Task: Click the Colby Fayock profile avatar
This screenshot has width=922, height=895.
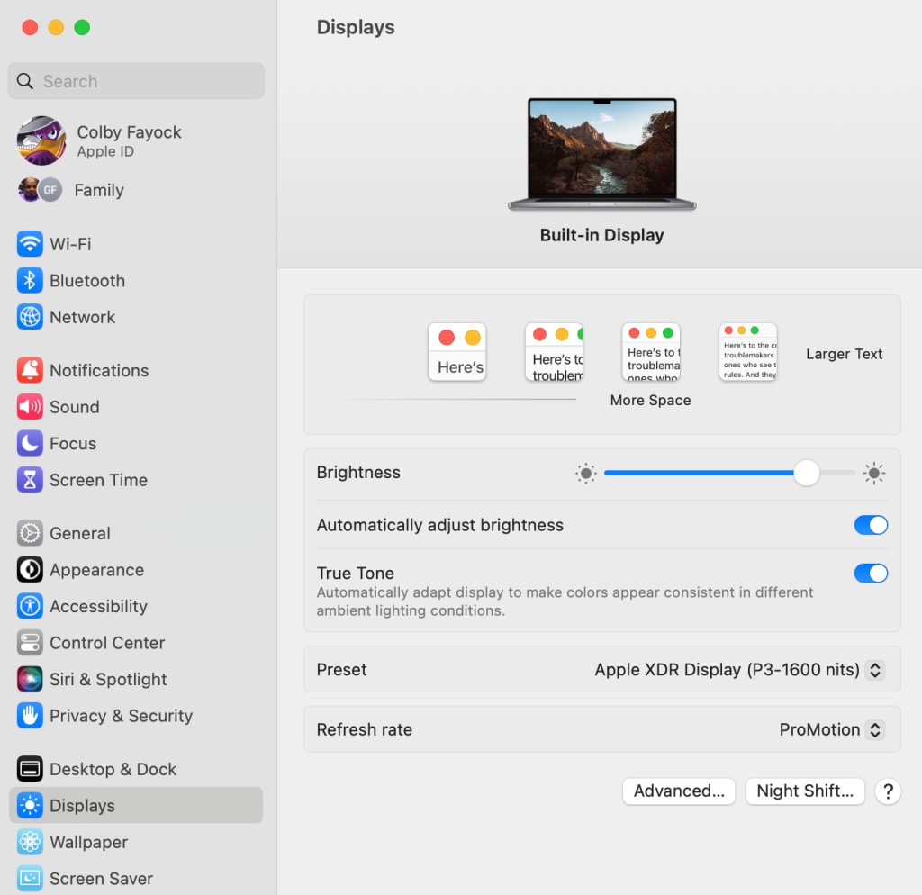Action: [x=41, y=140]
